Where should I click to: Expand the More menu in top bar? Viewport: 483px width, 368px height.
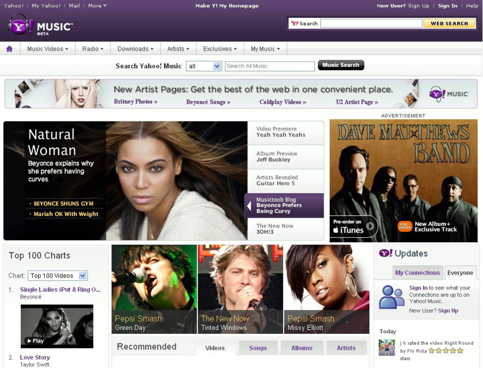pyautogui.click(x=97, y=5)
